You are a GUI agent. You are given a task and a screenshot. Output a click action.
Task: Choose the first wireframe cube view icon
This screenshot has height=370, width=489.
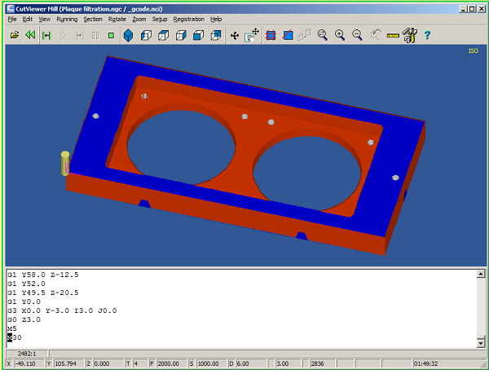click(x=146, y=35)
